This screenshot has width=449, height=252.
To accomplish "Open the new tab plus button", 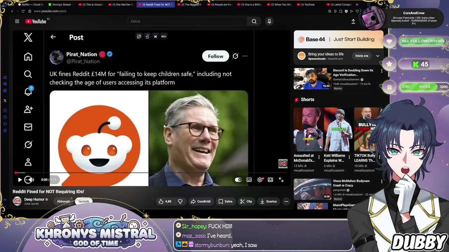I will 357,5.
